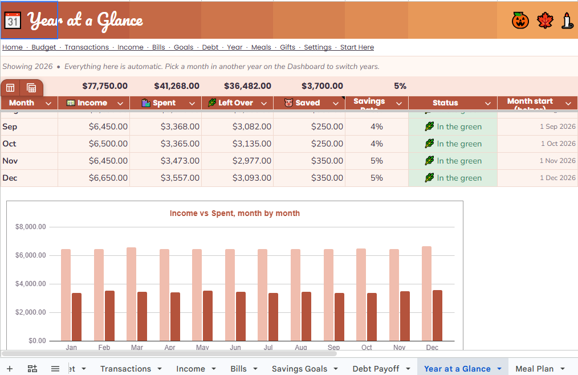This screenshot has height=375, width=578.
Task: Open the Transactions tab menu arrow
Action: point(160,369)
